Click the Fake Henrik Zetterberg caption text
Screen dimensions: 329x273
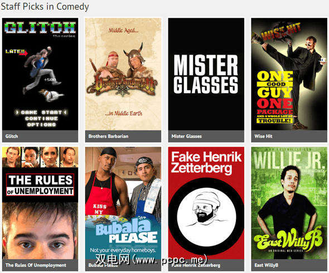(196, 265)
